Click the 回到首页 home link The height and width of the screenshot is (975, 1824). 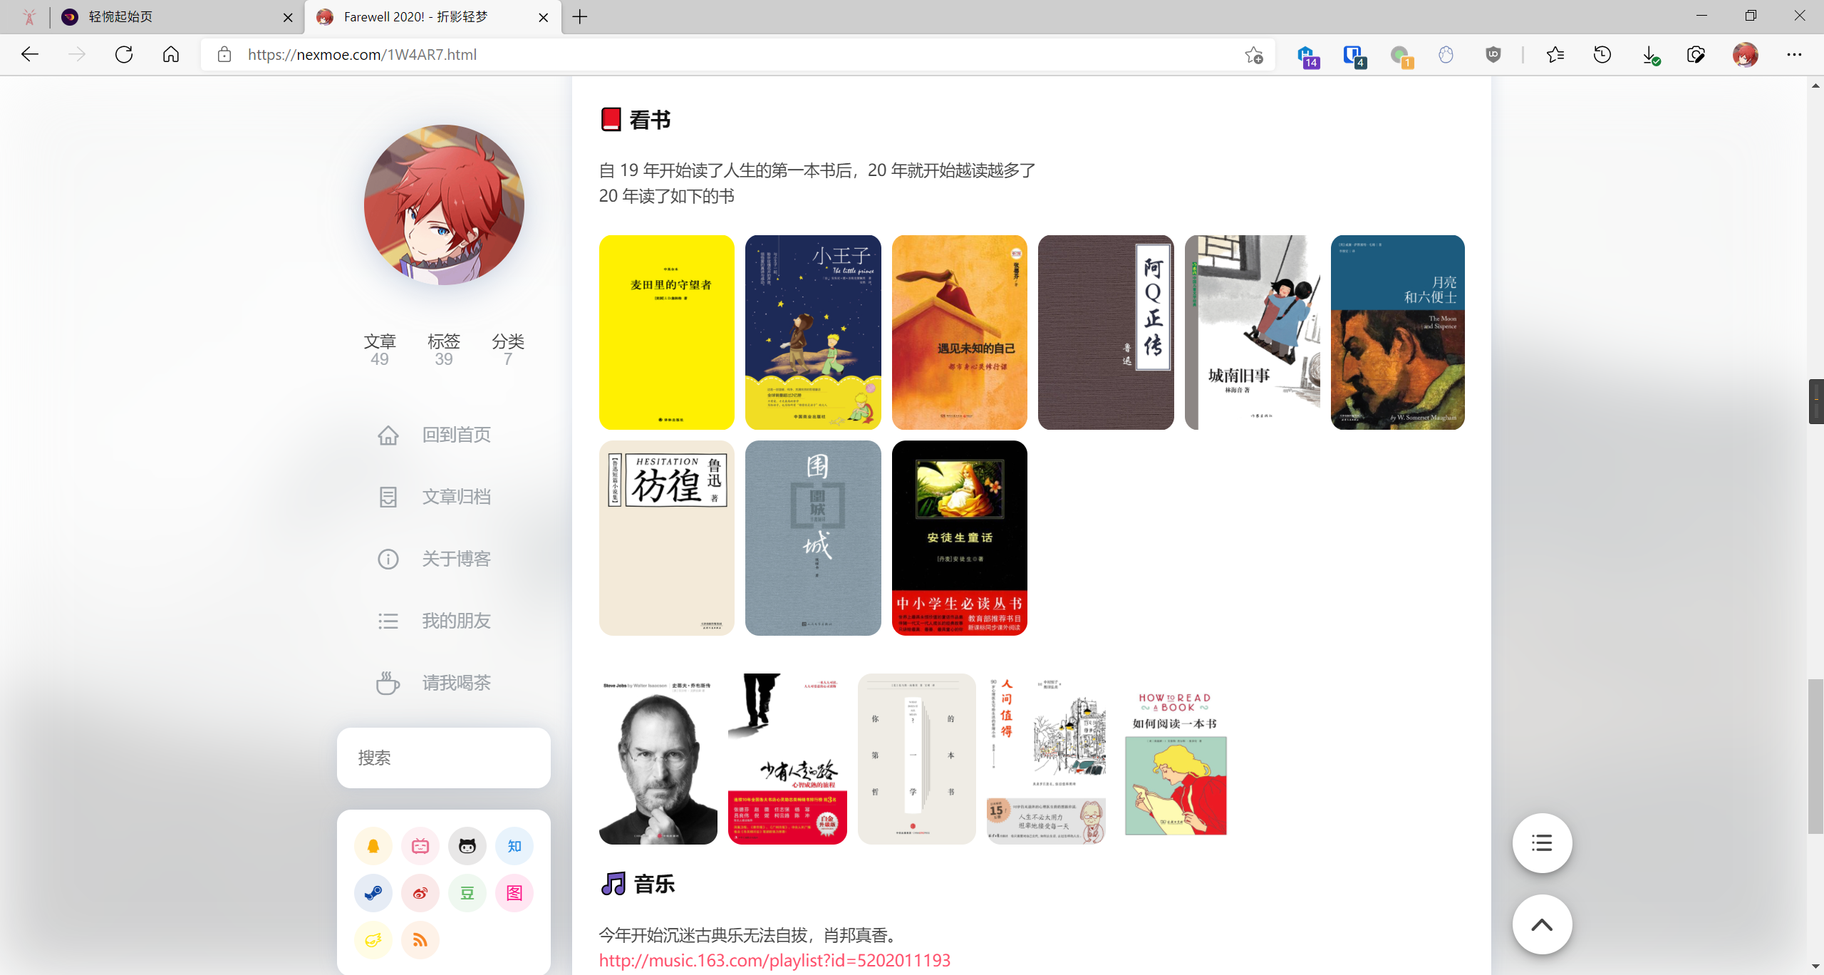456,435
